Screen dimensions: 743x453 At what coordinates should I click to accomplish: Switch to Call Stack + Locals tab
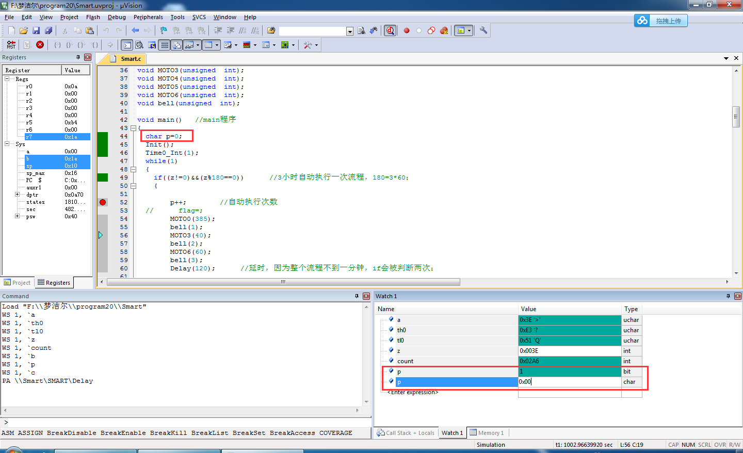coord(406,433)
